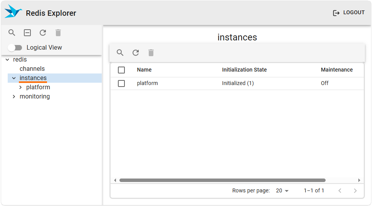Open the Rows per page dropdown
The image size is (373, 207).
(x=282, y=191)
